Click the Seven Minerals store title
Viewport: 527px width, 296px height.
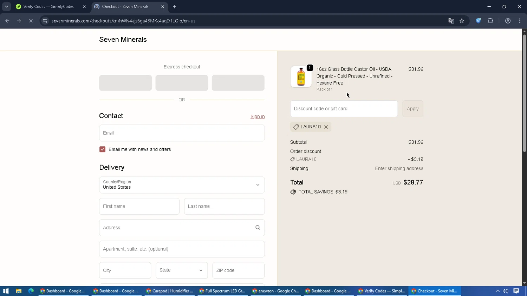click(x=123, y=40)
